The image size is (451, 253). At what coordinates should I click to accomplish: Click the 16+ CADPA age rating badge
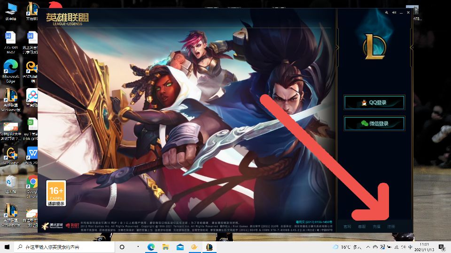coord(56,193)
